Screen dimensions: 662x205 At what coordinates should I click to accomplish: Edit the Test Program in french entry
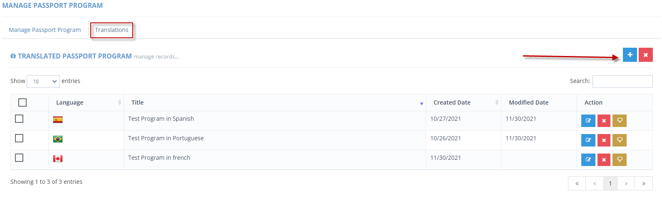(588, 160)
